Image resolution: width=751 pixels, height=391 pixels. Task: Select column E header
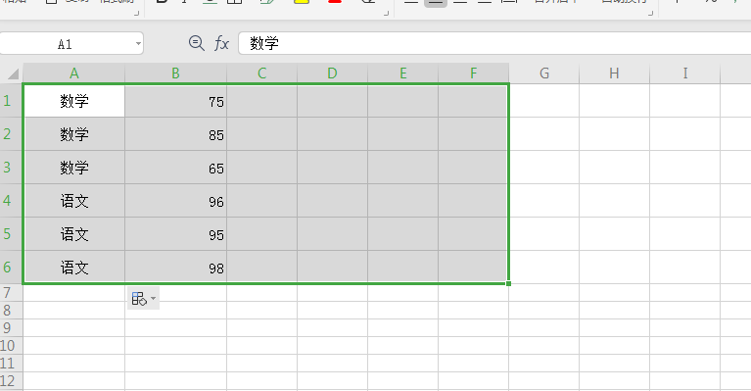tap(402, 73)
